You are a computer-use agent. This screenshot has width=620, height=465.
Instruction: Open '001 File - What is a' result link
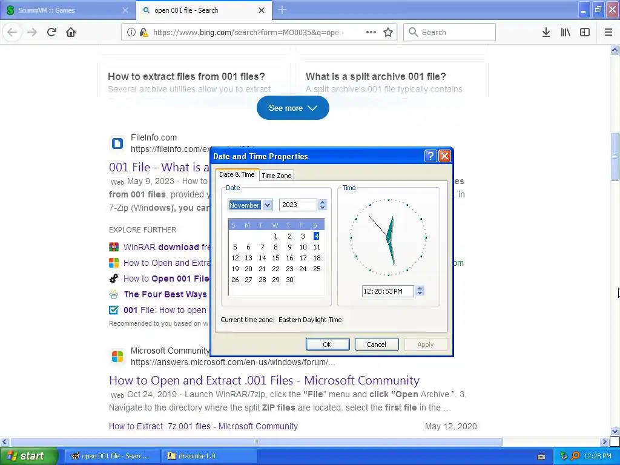click(159, 167)
